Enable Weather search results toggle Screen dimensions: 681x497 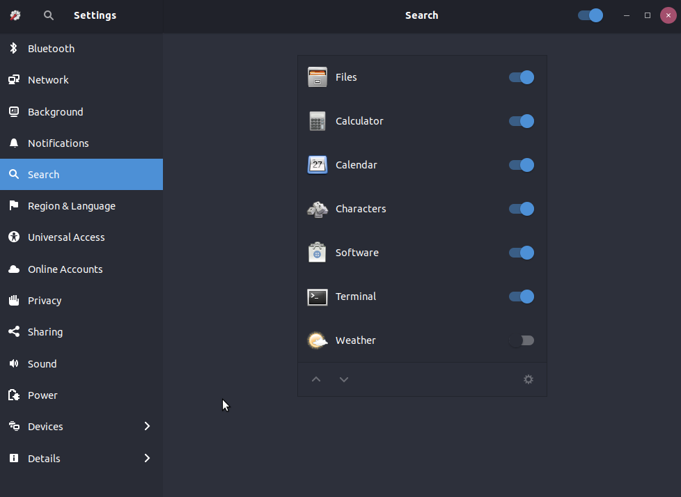pyautogui.click(x=521, y=340)
